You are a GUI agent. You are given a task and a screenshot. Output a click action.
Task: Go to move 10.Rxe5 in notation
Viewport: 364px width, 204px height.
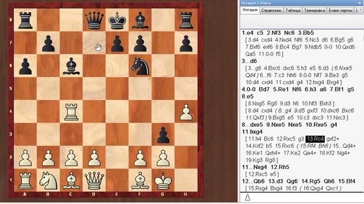pos(316,125)
